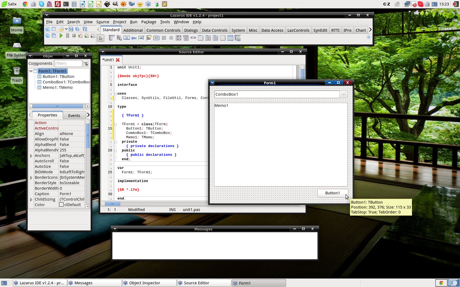The height and width of the screenshot is (287, 460).
Task: Select the TToggleBox component in the palette
Action: click(x=156, y=38)
